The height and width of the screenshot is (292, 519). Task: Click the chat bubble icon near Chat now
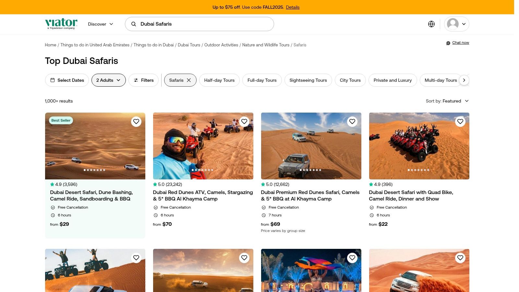[x=448, y=43]
